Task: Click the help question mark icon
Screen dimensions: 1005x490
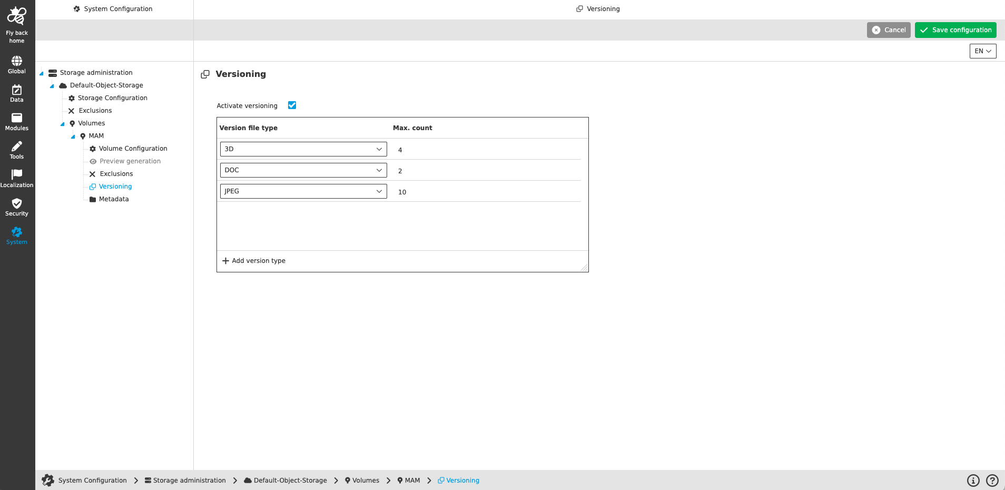Action: [x=992, y=480]
